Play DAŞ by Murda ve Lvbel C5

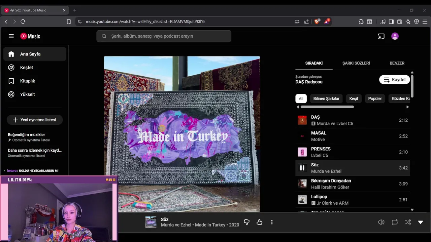coord(353,120)
